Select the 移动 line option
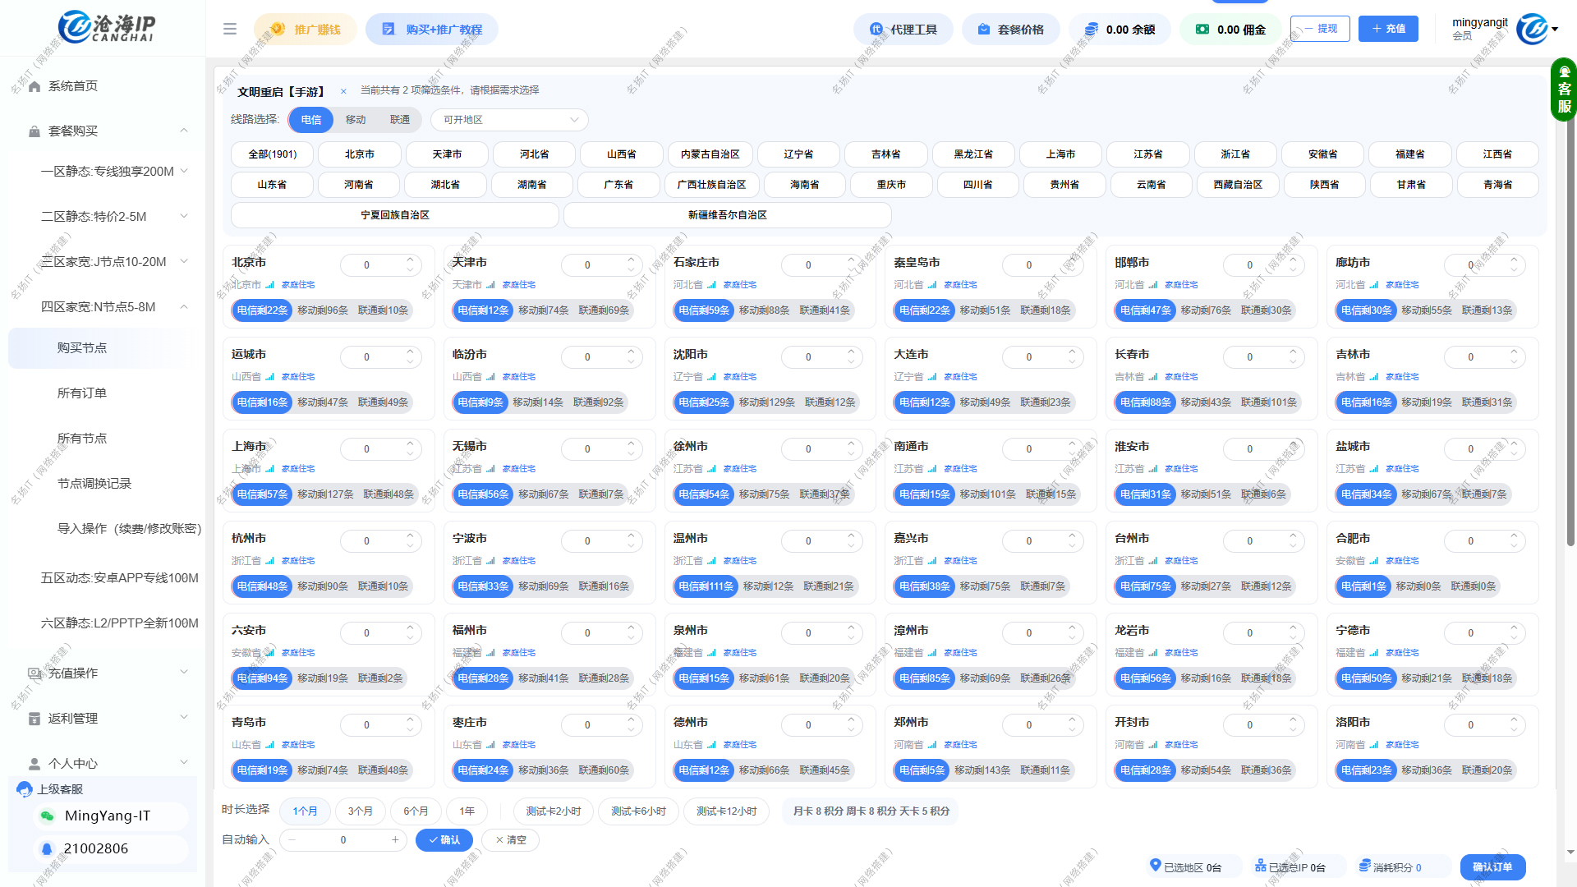1577x887 pixels. coord(356,120)
